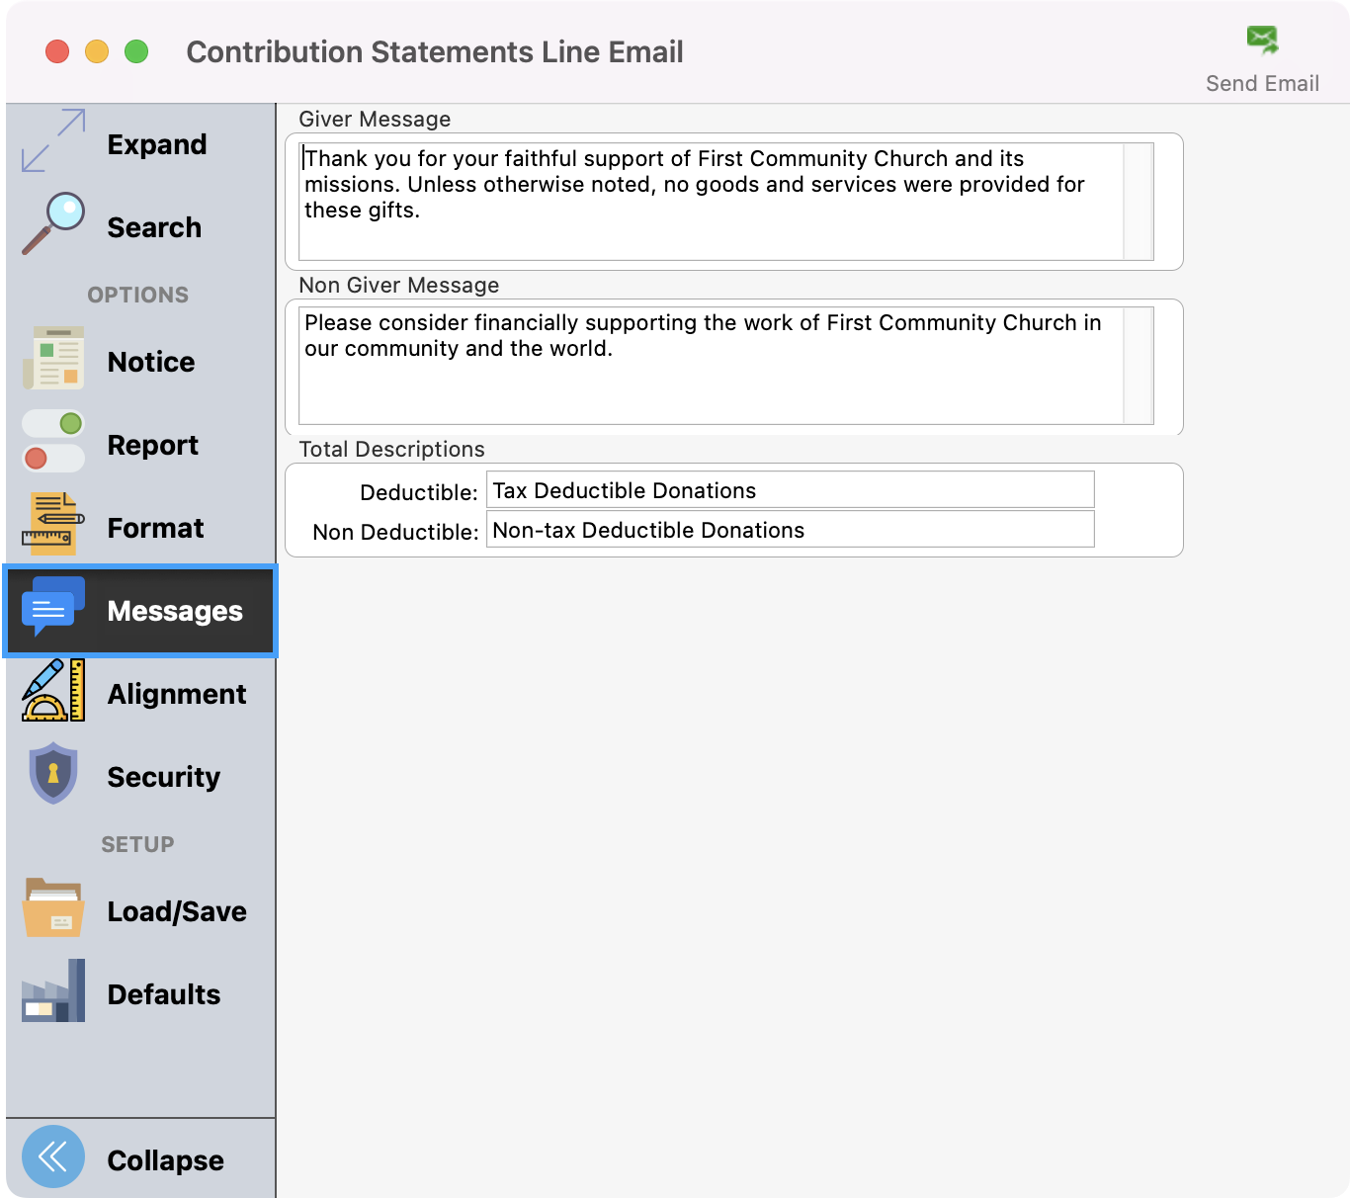Select the Notice newspaper icon
The width and height of the screenshot is (1350, 1198).
tap(53, 359)
